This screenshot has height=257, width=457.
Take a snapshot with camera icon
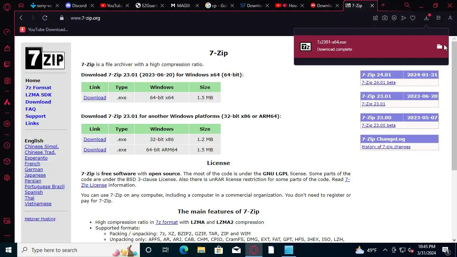pyautogui.click(x=385, y=18)
